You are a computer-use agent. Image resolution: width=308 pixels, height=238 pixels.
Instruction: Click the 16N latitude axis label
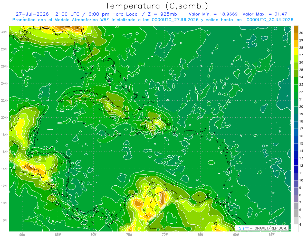(x=4, y=152)
